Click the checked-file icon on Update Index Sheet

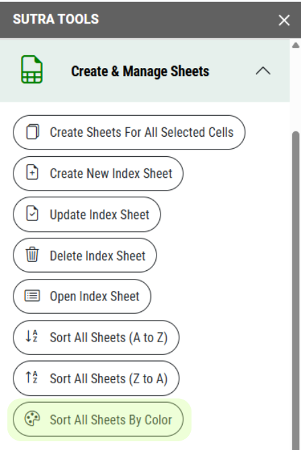[x=32, y=214]
